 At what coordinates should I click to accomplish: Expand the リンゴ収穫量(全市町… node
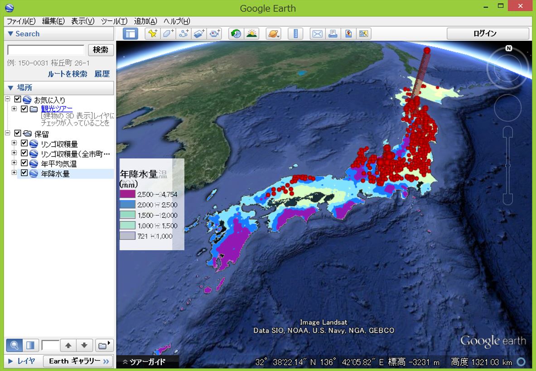point(14,153)
